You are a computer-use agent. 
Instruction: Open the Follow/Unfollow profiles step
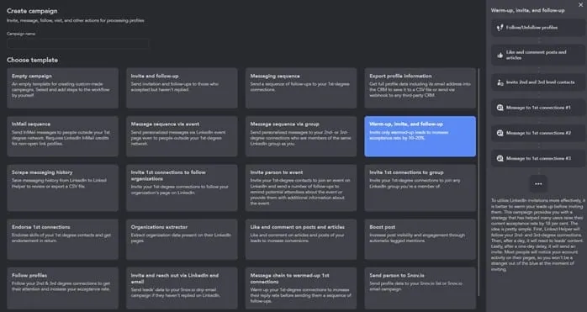click(x=538, y=28)
